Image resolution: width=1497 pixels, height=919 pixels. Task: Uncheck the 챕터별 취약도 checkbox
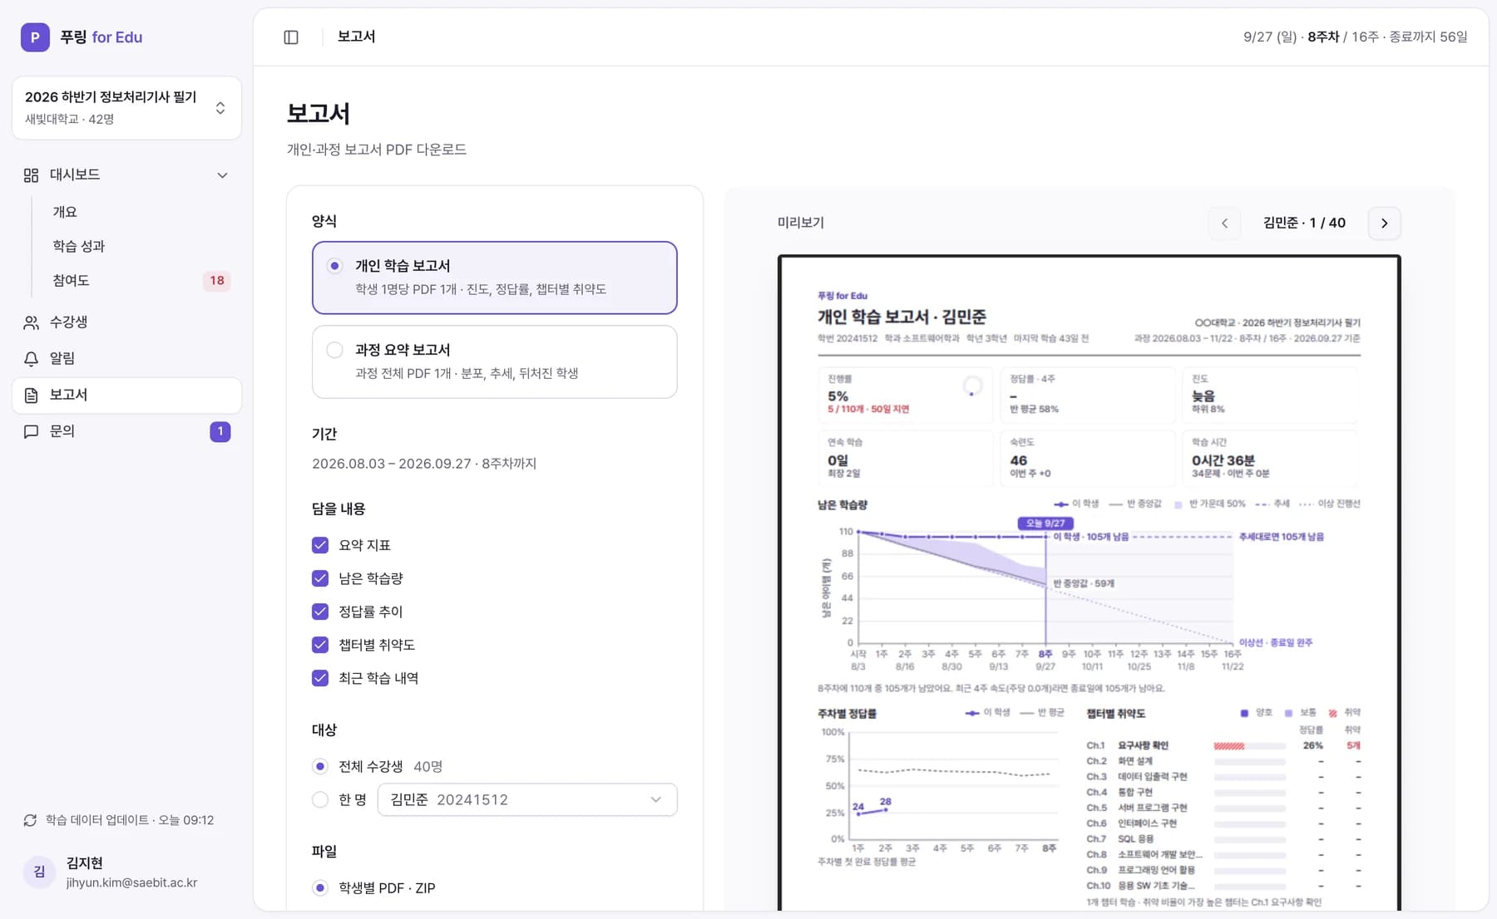click(x=320, y=645)
